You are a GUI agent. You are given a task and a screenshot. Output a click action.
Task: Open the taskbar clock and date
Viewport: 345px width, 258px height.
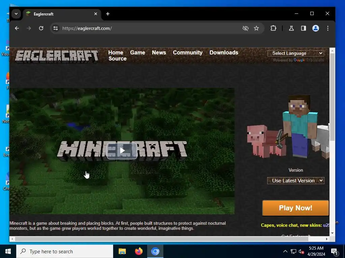[x=316, y=251]
